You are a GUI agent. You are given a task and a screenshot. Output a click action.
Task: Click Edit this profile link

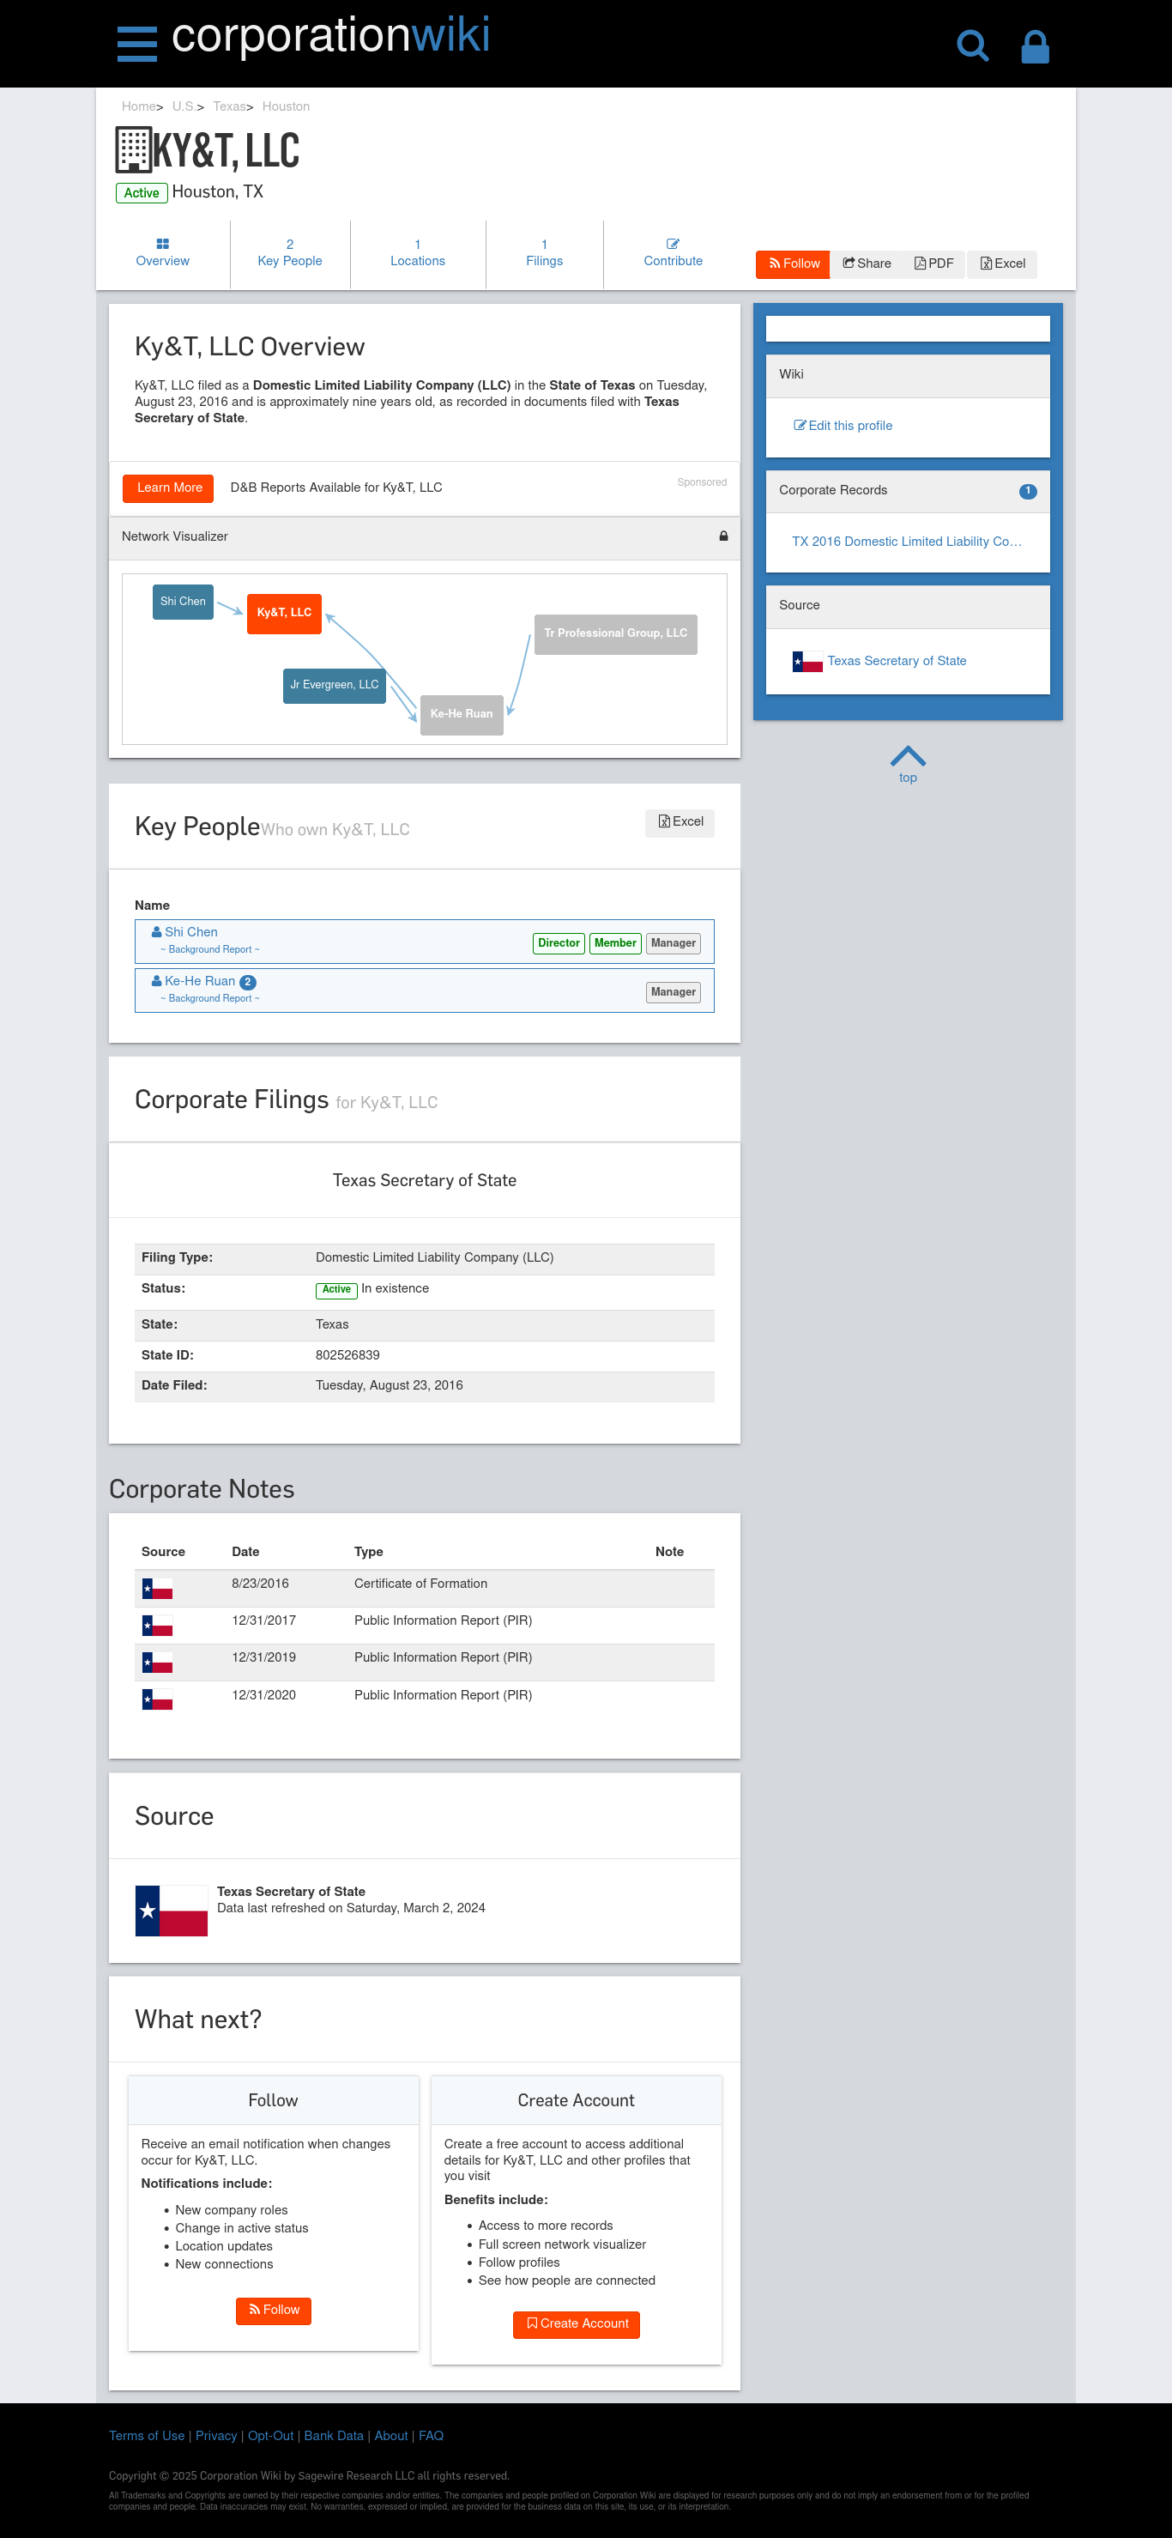click(843, 426)
